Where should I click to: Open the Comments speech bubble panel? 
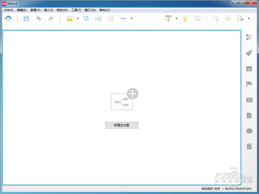pyautogui.click(x=249, y=131)
